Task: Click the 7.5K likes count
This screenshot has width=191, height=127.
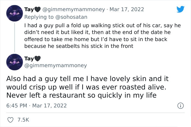Action: coord(23,120)
